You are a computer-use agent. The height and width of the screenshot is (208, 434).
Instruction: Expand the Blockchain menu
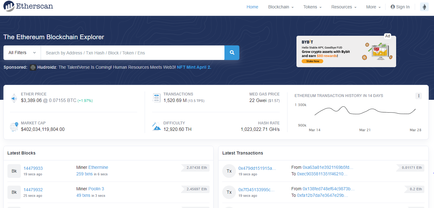(x=281, y=7)
